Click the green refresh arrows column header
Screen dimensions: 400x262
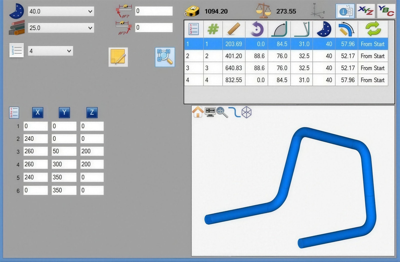click(373, 29)
